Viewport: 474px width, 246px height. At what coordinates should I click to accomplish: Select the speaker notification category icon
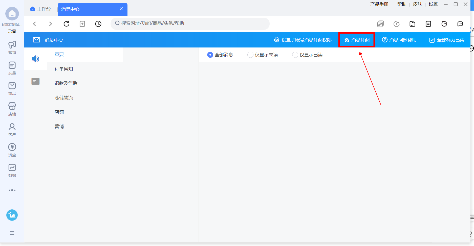[x=35, y=59]
